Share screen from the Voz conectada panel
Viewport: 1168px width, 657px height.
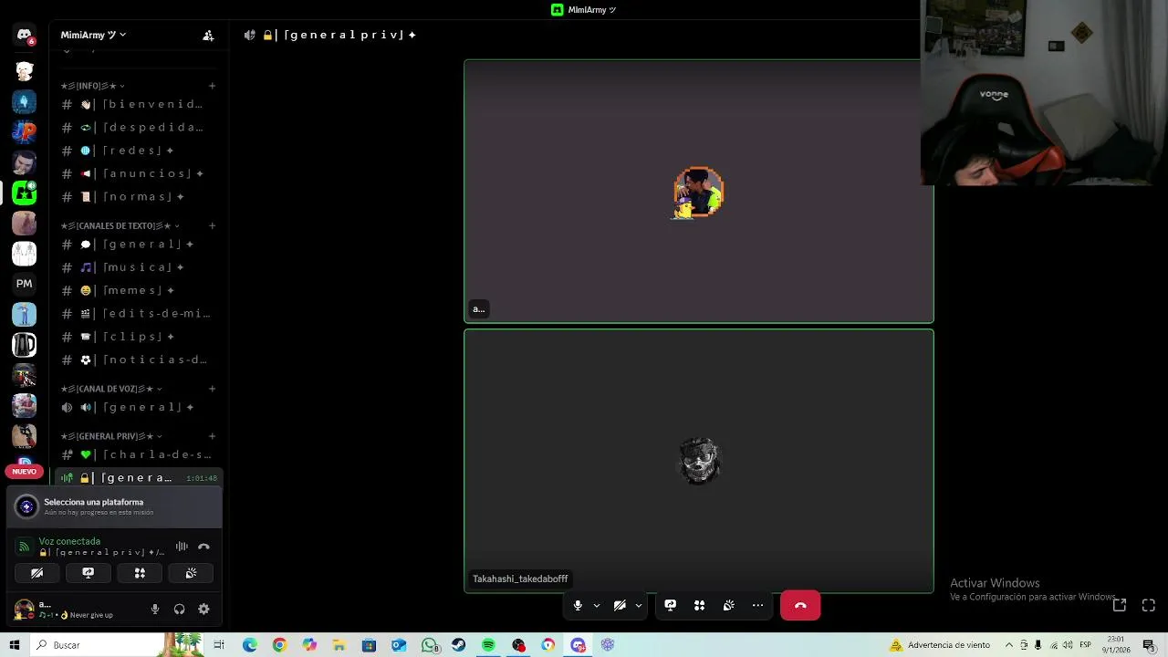[x=88, y=573]
